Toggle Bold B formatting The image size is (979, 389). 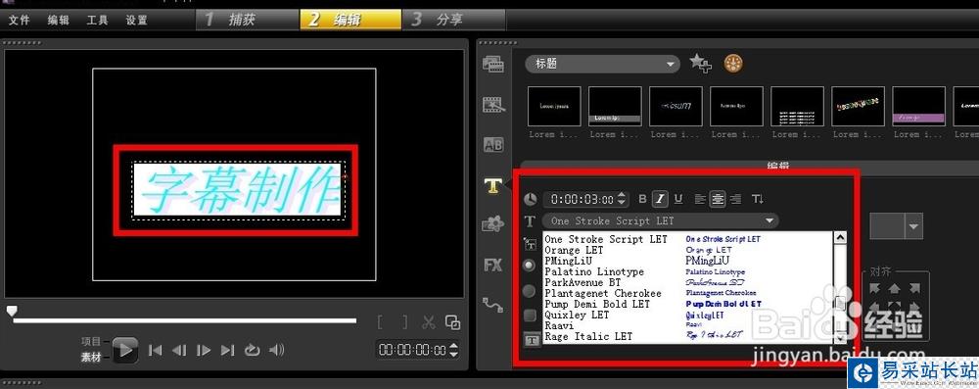coord(642,200)
